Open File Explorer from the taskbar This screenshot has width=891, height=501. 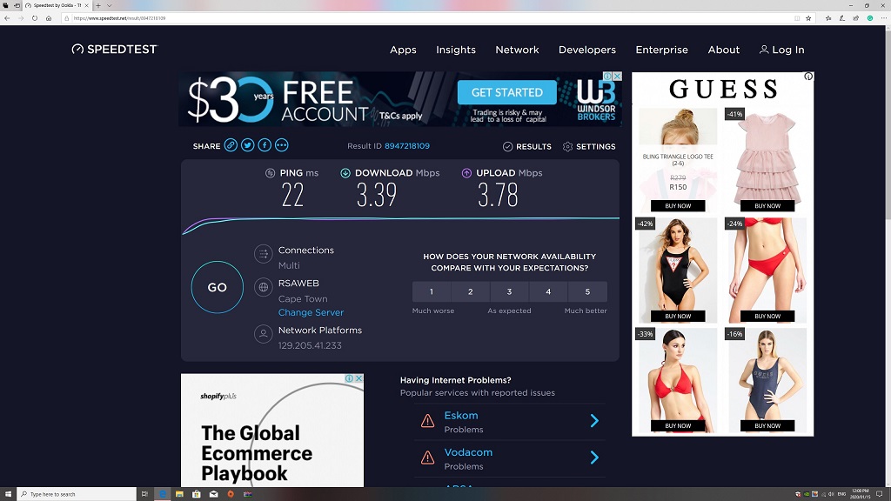(179, 494)
